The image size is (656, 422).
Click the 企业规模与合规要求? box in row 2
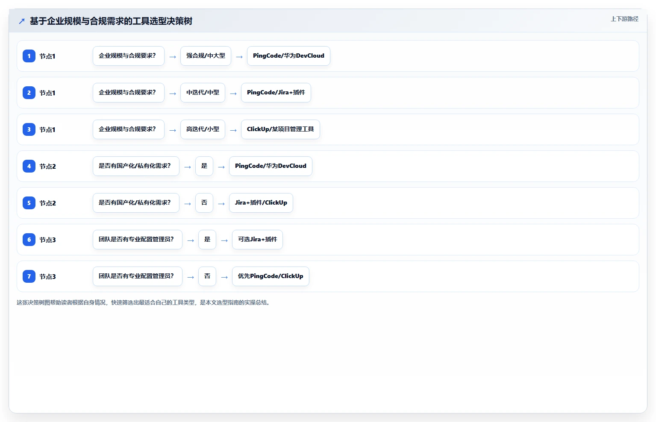[x=129, y=93]
